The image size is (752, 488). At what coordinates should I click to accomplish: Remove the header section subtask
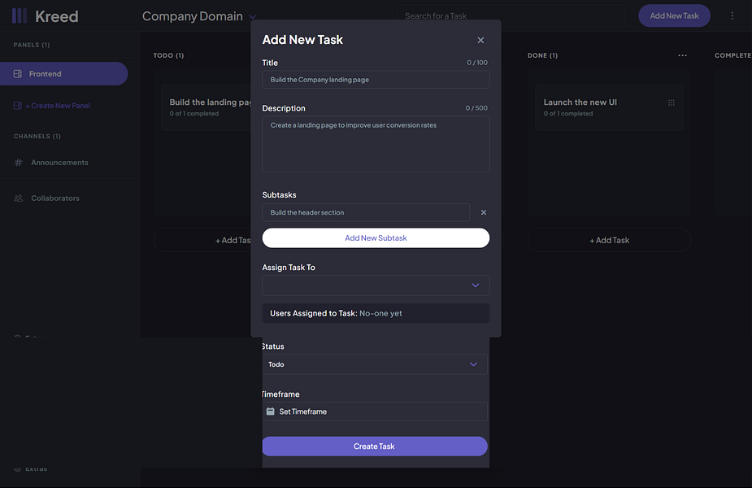484,212
